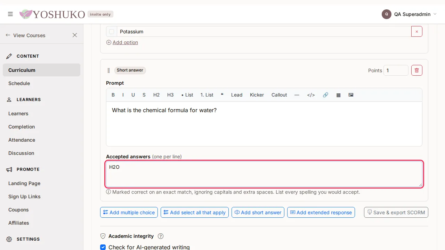Insert a horizontal rule

(x=297, y=95)
